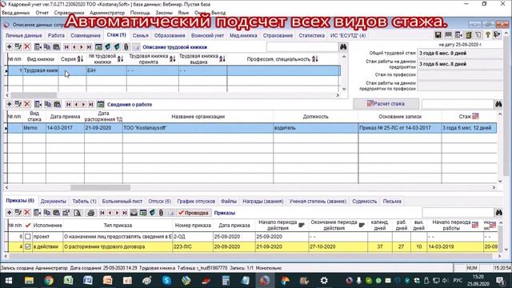Open Администратор menu
This screenshot has width=512, height=288.
click(107, 13)
